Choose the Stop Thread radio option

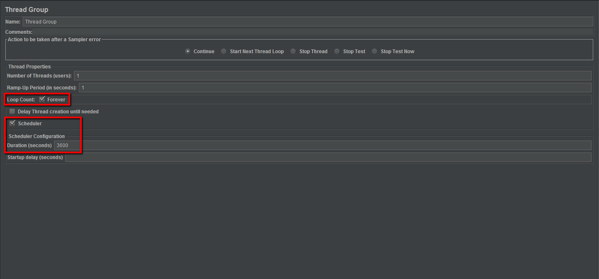click(293, 52)
